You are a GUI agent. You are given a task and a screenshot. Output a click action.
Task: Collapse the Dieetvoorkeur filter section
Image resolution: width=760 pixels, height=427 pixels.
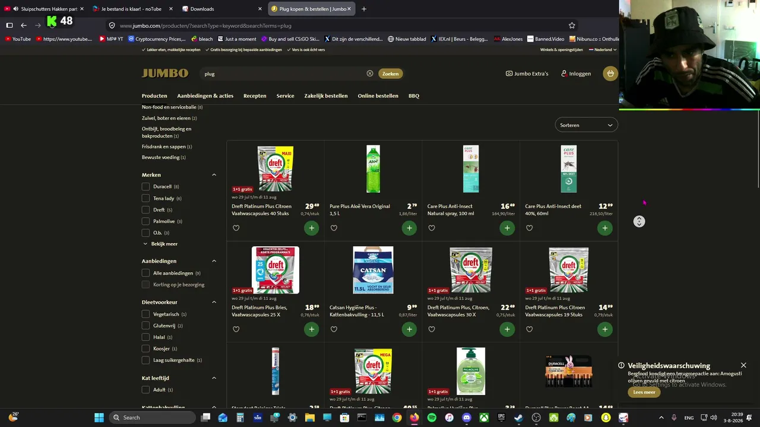pos(214,302)
